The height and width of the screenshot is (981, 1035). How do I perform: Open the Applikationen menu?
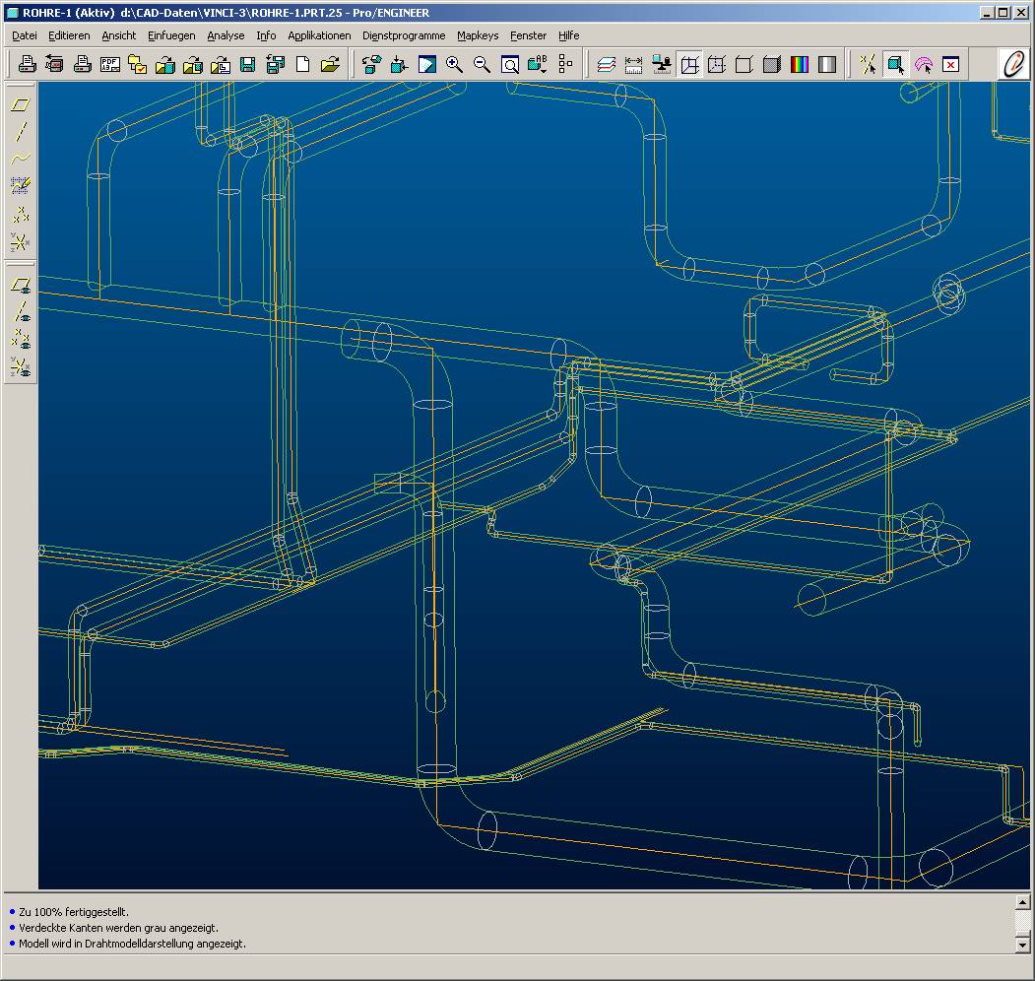[x=319, y=35]
